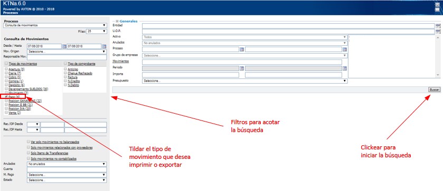Tick the N.Credito checkbox
Image resolution: width=443 pixels, height=191 pixels.
tap(65, 81)
